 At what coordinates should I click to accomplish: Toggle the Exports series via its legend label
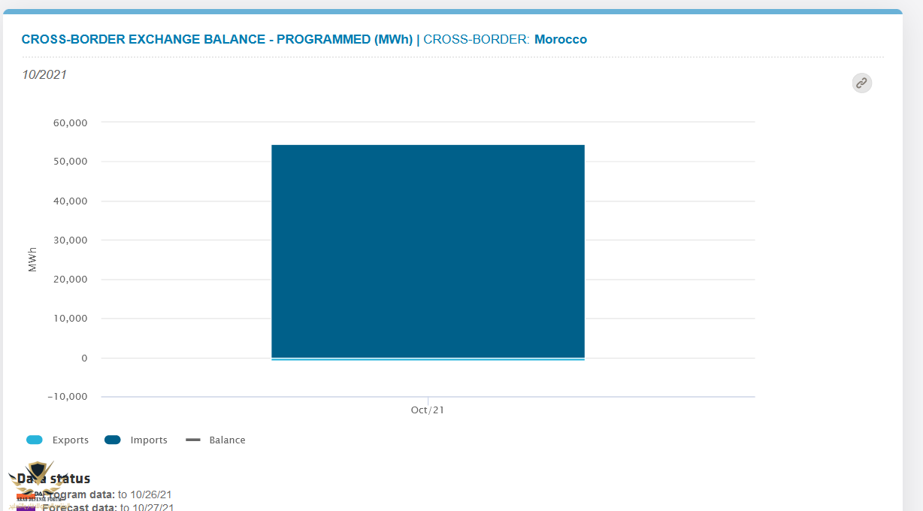click(71, 440)
